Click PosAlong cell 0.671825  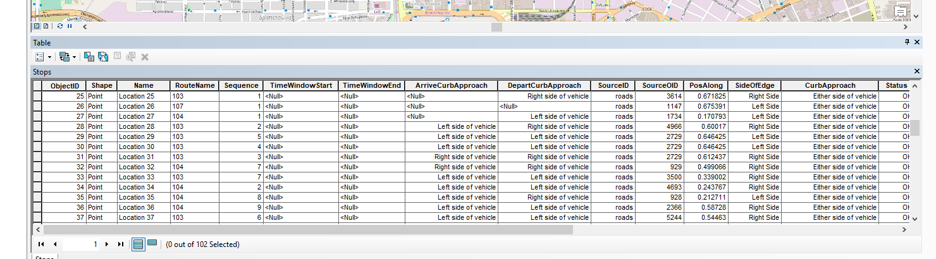706,96
